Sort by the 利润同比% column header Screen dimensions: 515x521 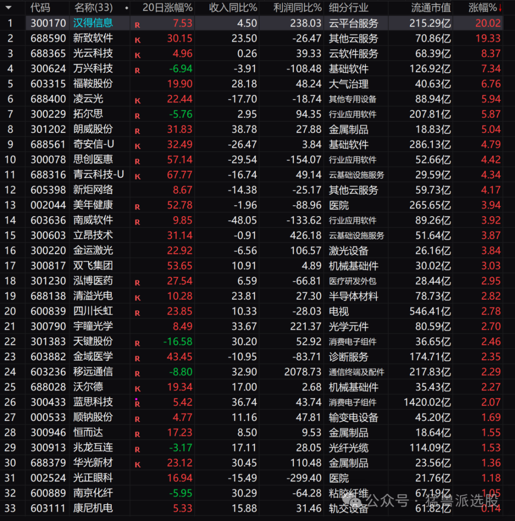[298, 7]
